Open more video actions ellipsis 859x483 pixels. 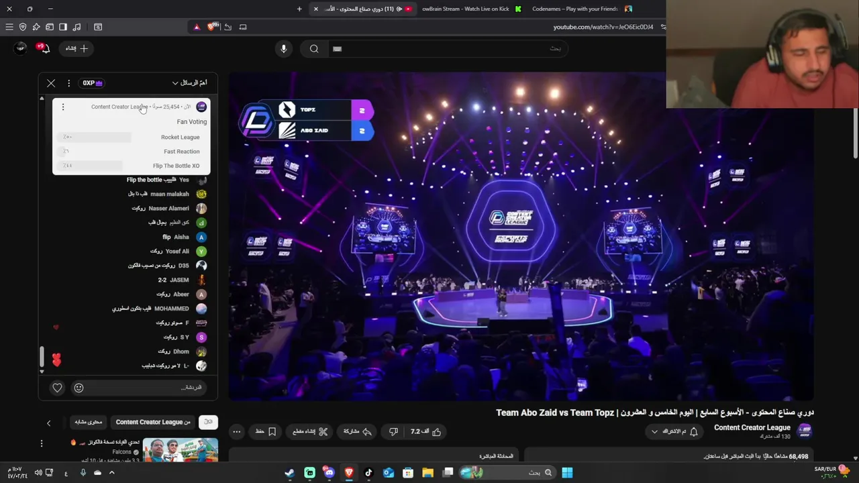click(x=236, y=432)
